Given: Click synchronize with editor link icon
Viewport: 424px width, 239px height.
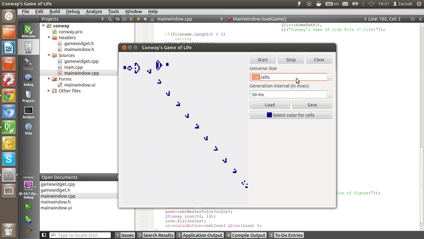Looking at the screenshot, I should point(117,19).
